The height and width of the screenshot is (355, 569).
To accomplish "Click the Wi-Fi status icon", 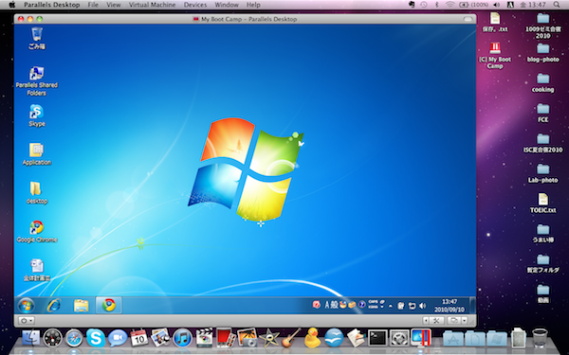I will pyautogui.click(x=450, y=5).
